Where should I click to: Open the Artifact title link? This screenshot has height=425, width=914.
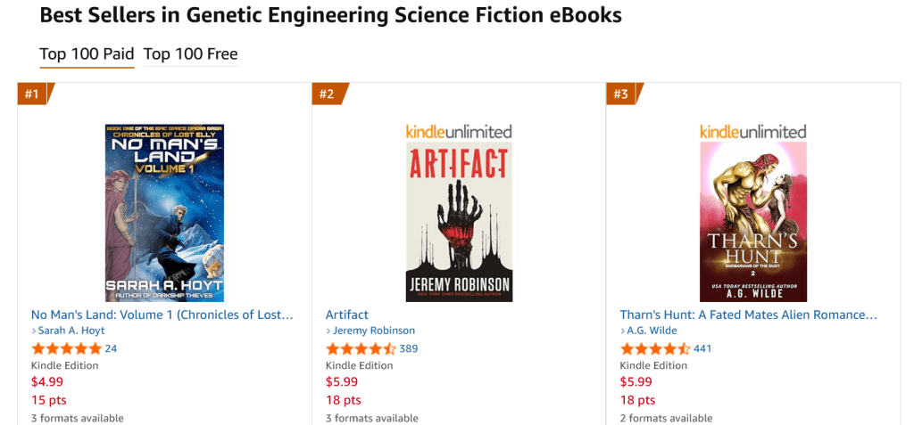pyautogui.click(x=347, y=315)
